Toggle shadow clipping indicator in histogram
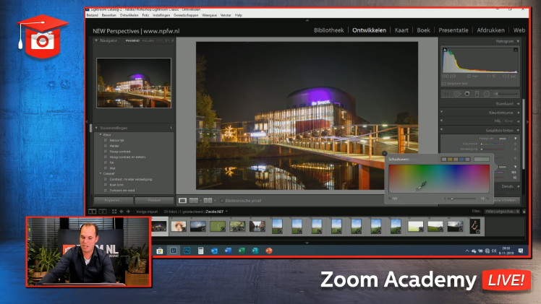This screenshot has width=541, height=304. click(445, 50)
